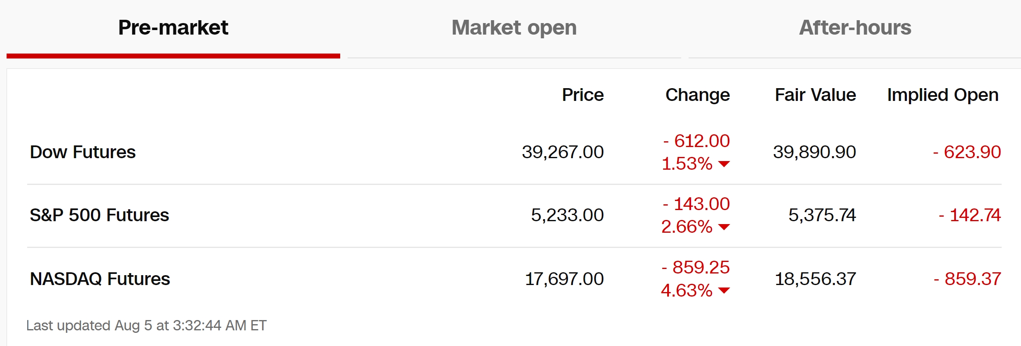The width and height of the screenshot is (1021, 346).
Task: Click S&P 500 implied open -142.74
Action: pos(970,215)
